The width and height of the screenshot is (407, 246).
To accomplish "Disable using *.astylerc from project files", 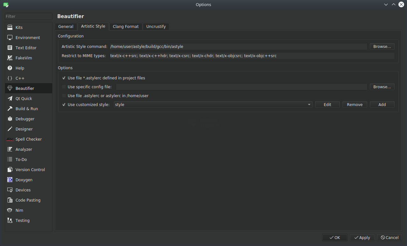I will point(64,78).
